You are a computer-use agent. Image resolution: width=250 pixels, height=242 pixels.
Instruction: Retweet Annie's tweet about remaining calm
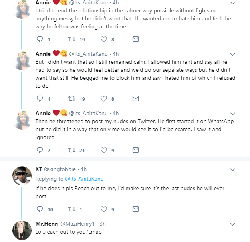point(72,98)
